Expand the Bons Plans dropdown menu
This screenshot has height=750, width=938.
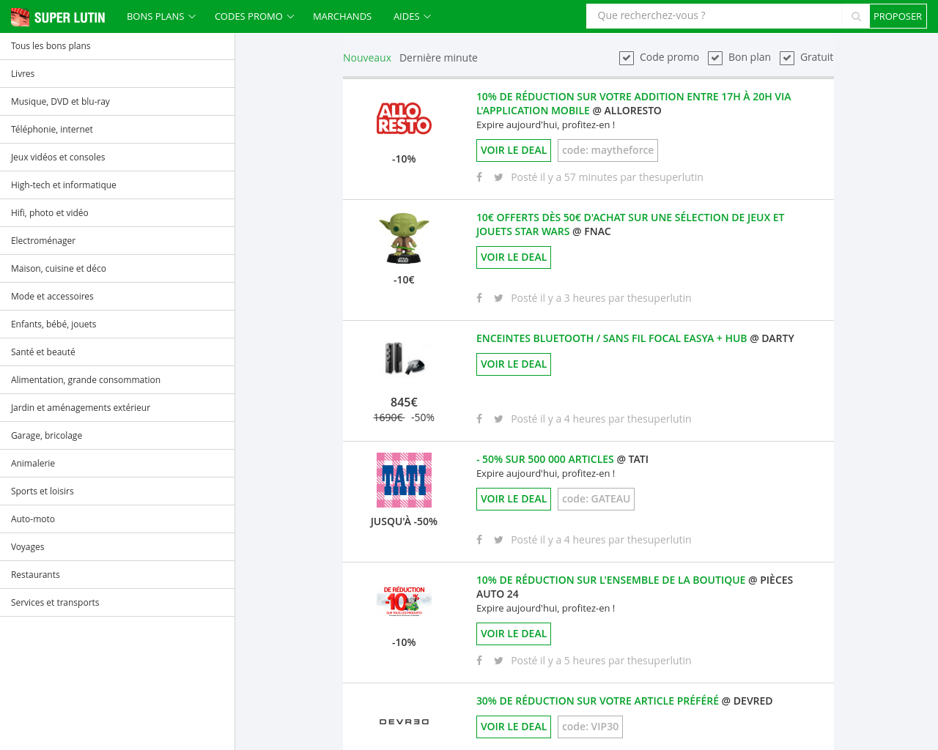click(x=160, y=16)
